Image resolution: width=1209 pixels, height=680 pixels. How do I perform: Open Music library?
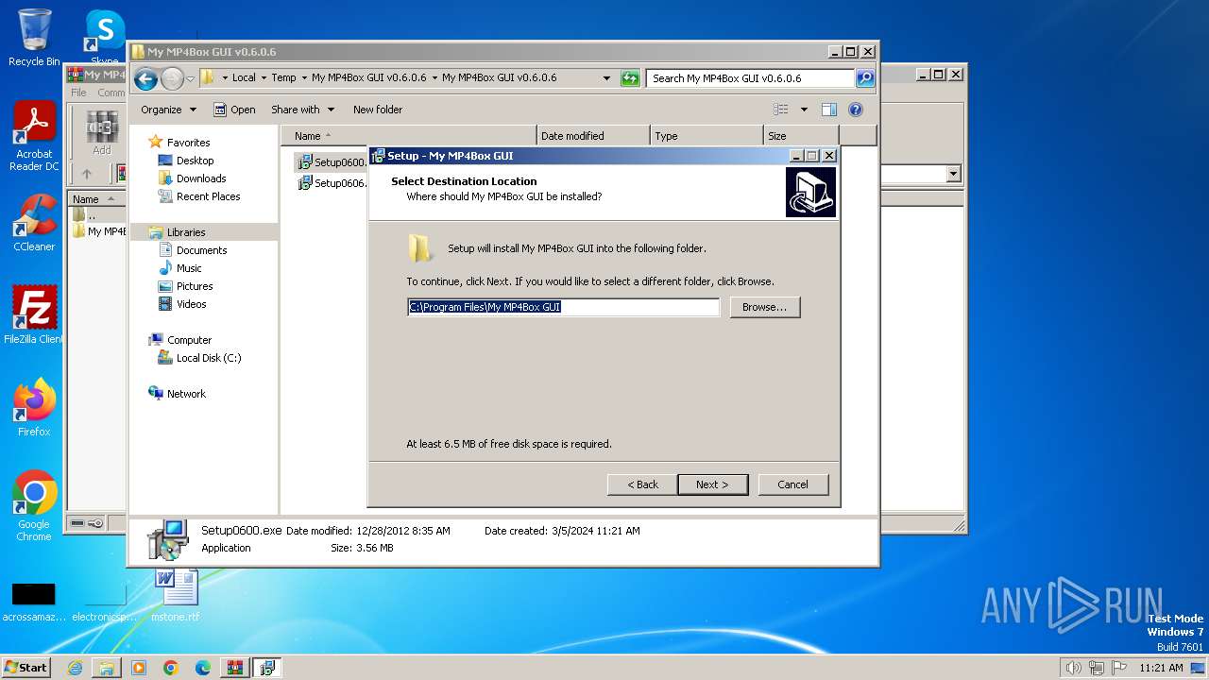click(x=189, y=268)
